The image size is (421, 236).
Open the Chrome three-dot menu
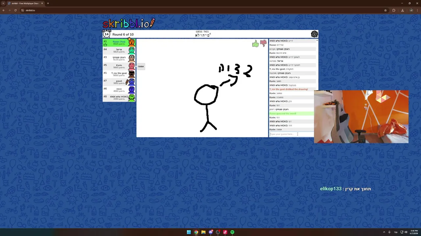tap(418, 10)
